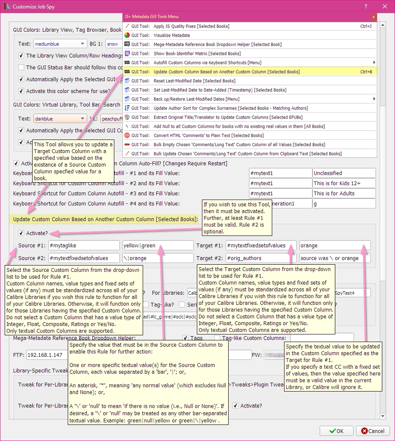Click the scrollbar down arrow

[x=383, y=416]
